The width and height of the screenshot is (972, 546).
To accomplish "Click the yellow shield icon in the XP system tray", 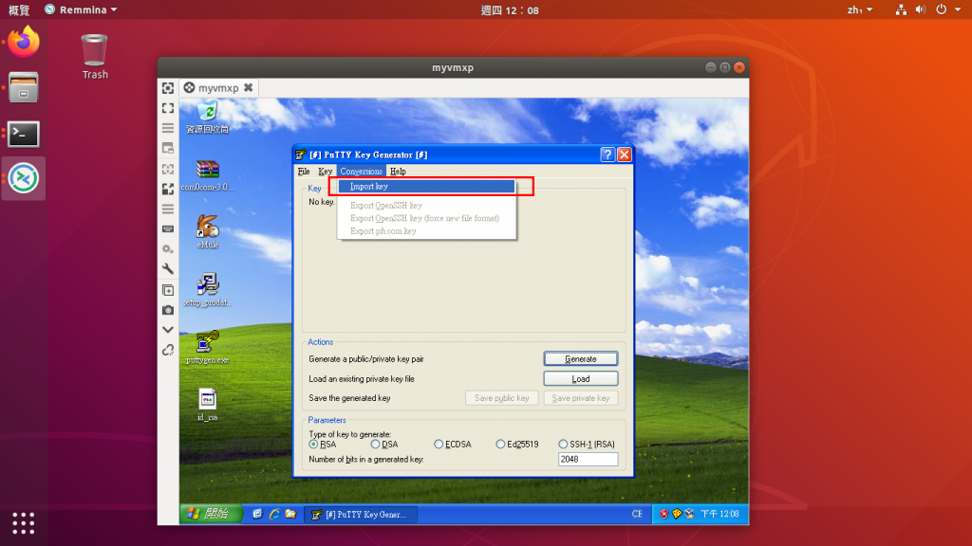I will click(676, 515).
